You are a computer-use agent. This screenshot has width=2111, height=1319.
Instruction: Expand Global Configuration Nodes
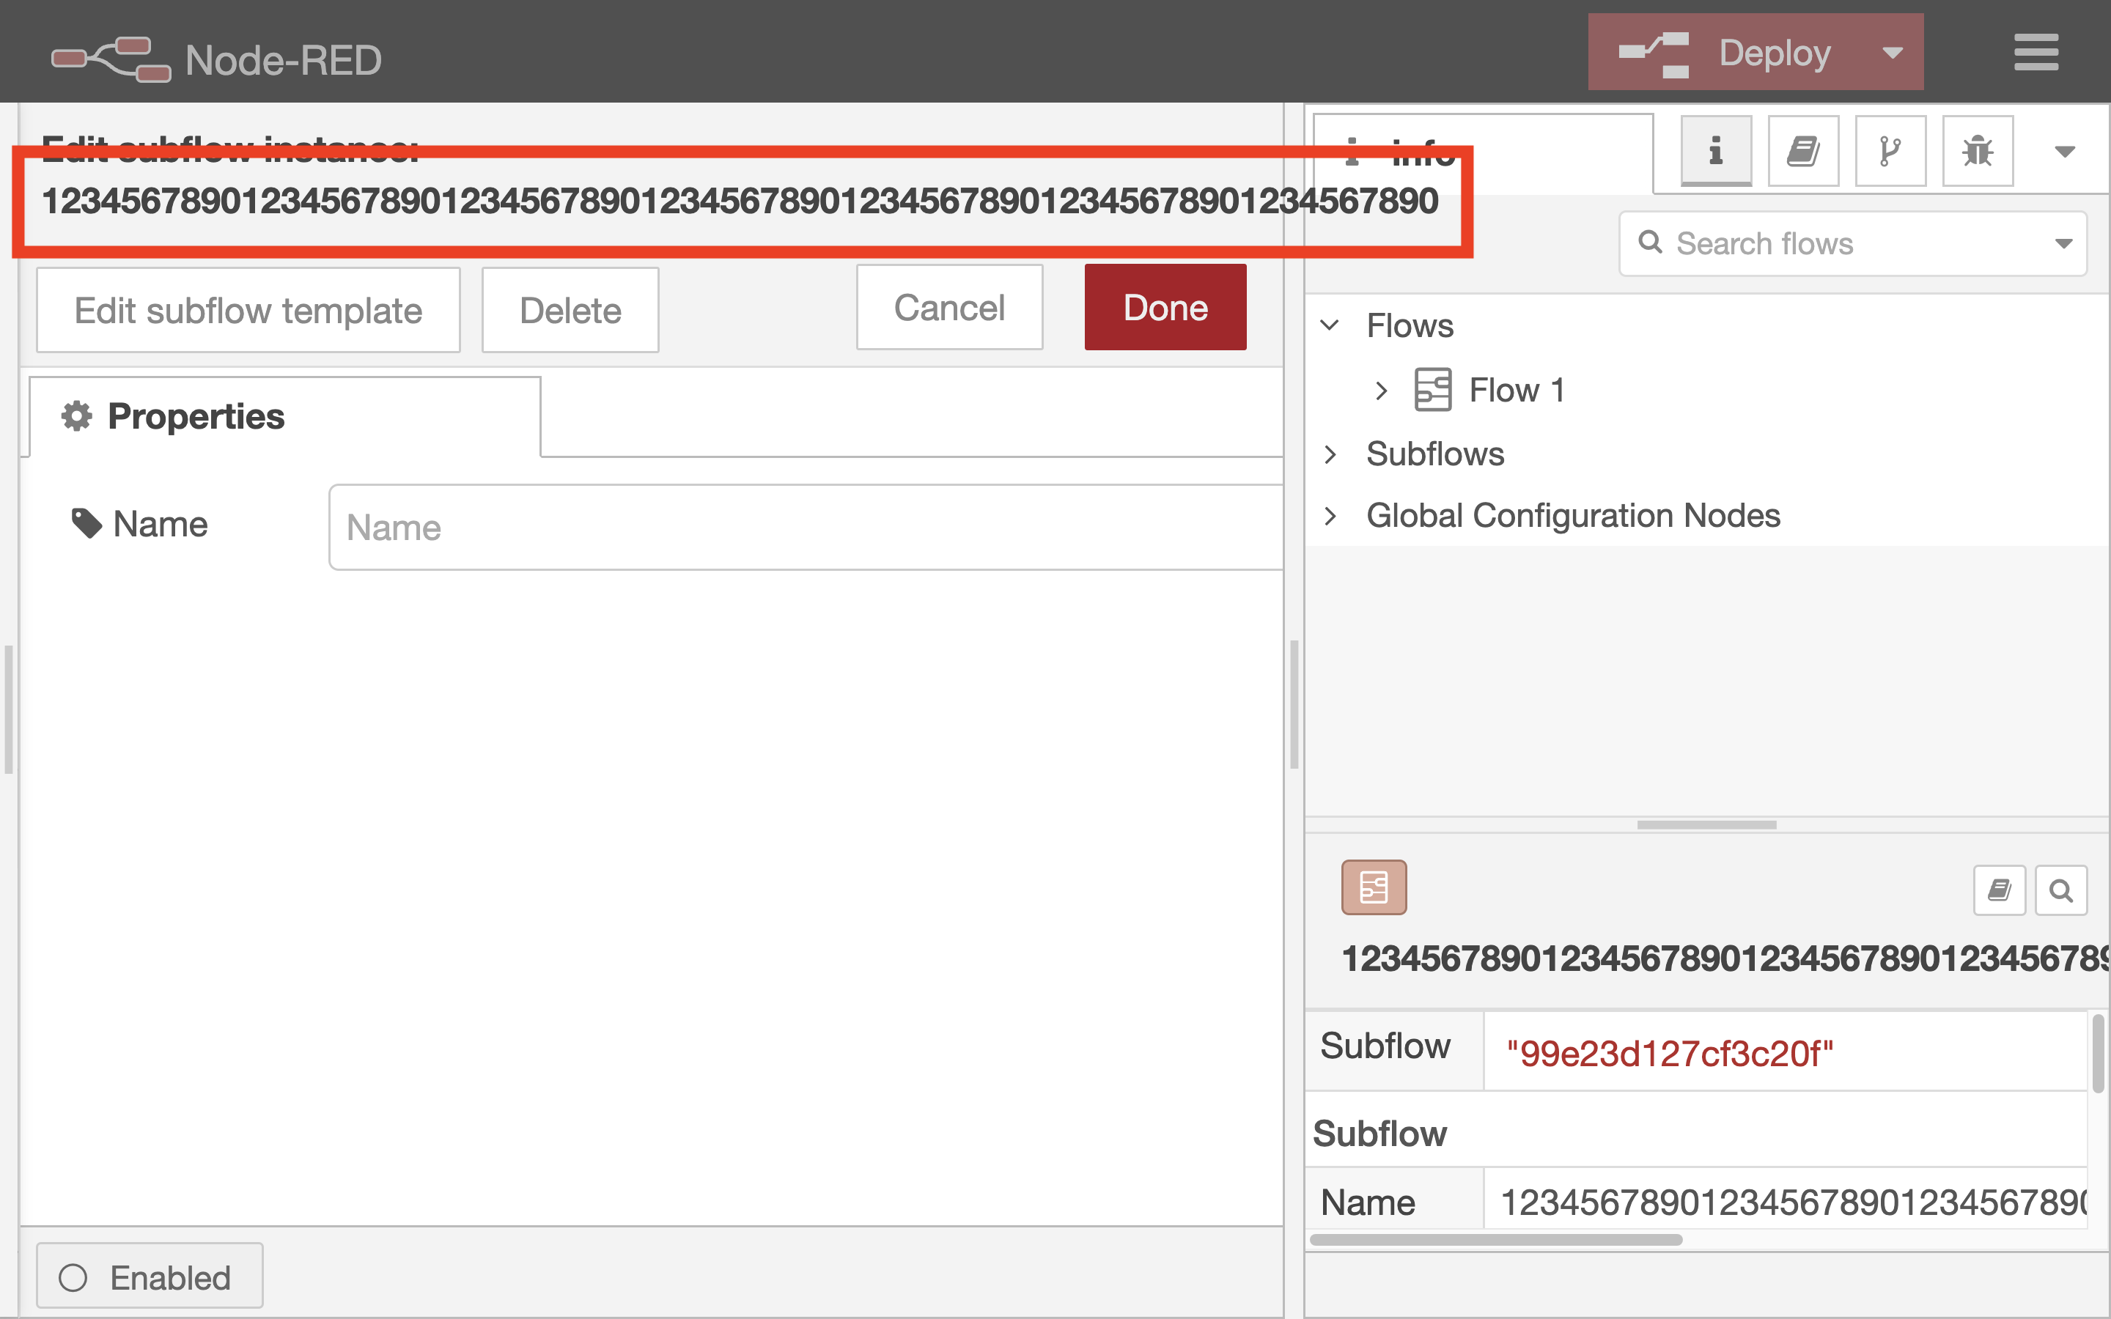(1332, 516)
